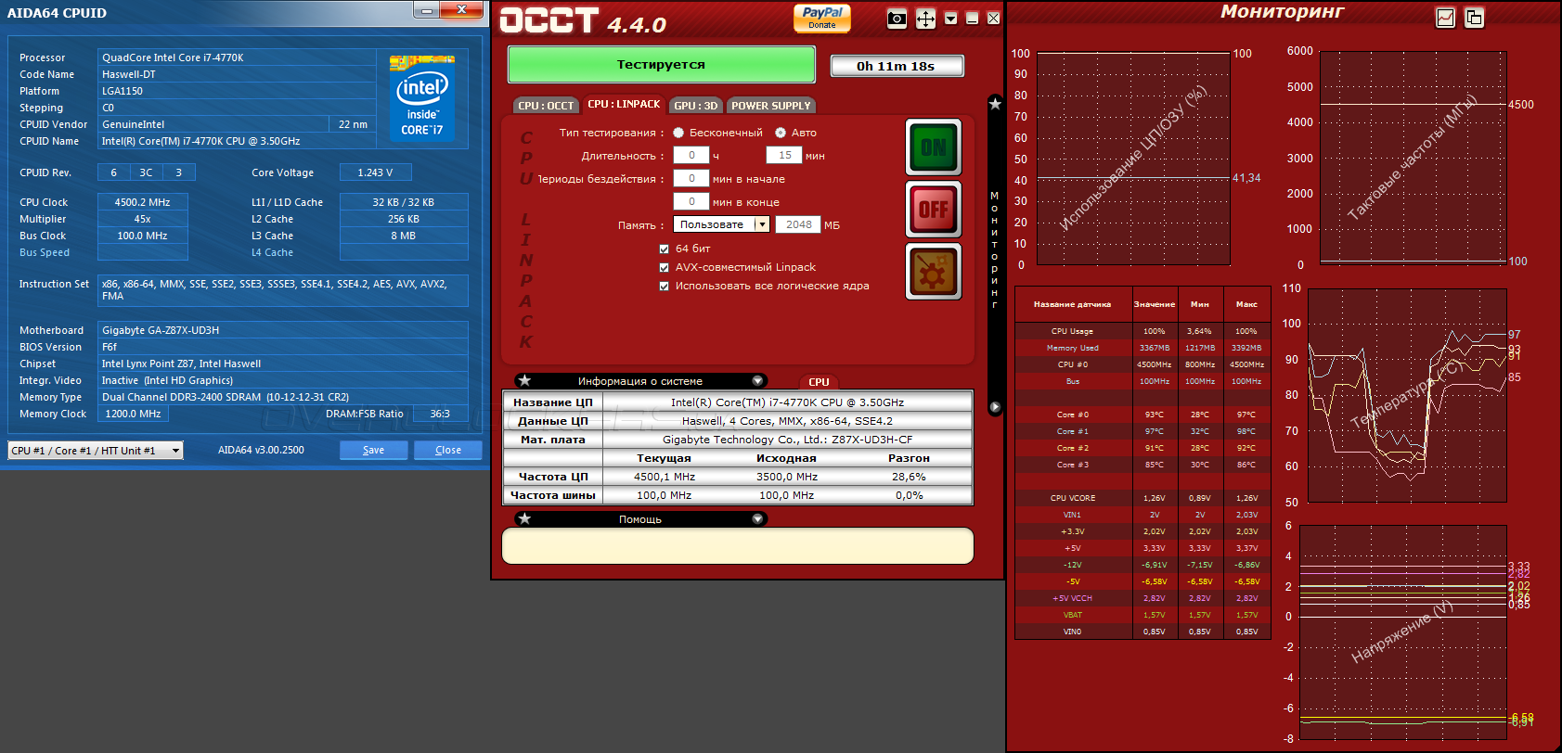This screenshot has width=1562, height=753.
Task: Click the Save button in AIDA64 CPUID
Action: coord(373,450)
